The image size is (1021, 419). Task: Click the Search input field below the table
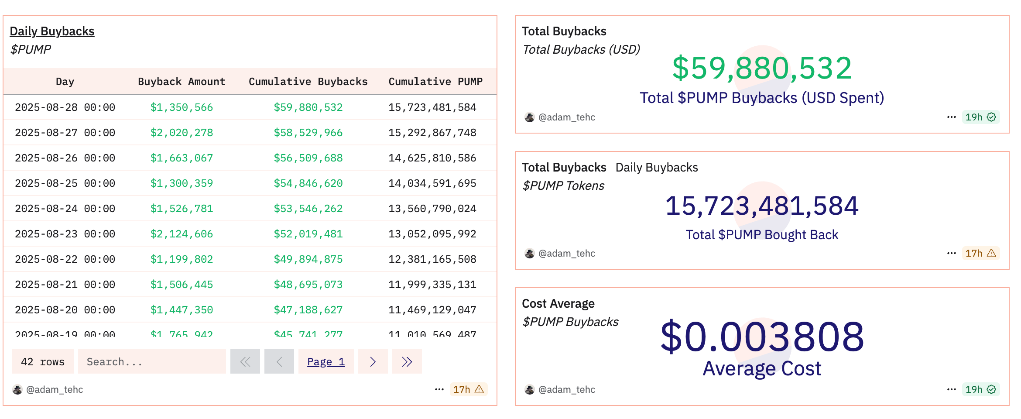[152, 361]
